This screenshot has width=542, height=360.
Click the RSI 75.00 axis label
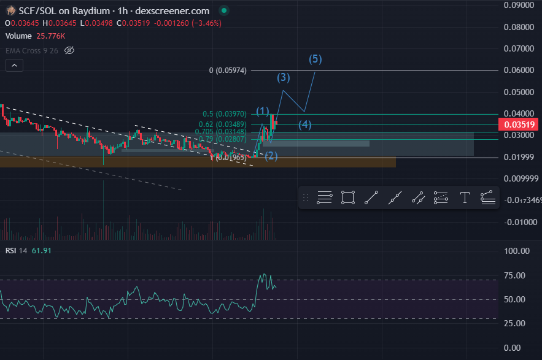[514, 275]
